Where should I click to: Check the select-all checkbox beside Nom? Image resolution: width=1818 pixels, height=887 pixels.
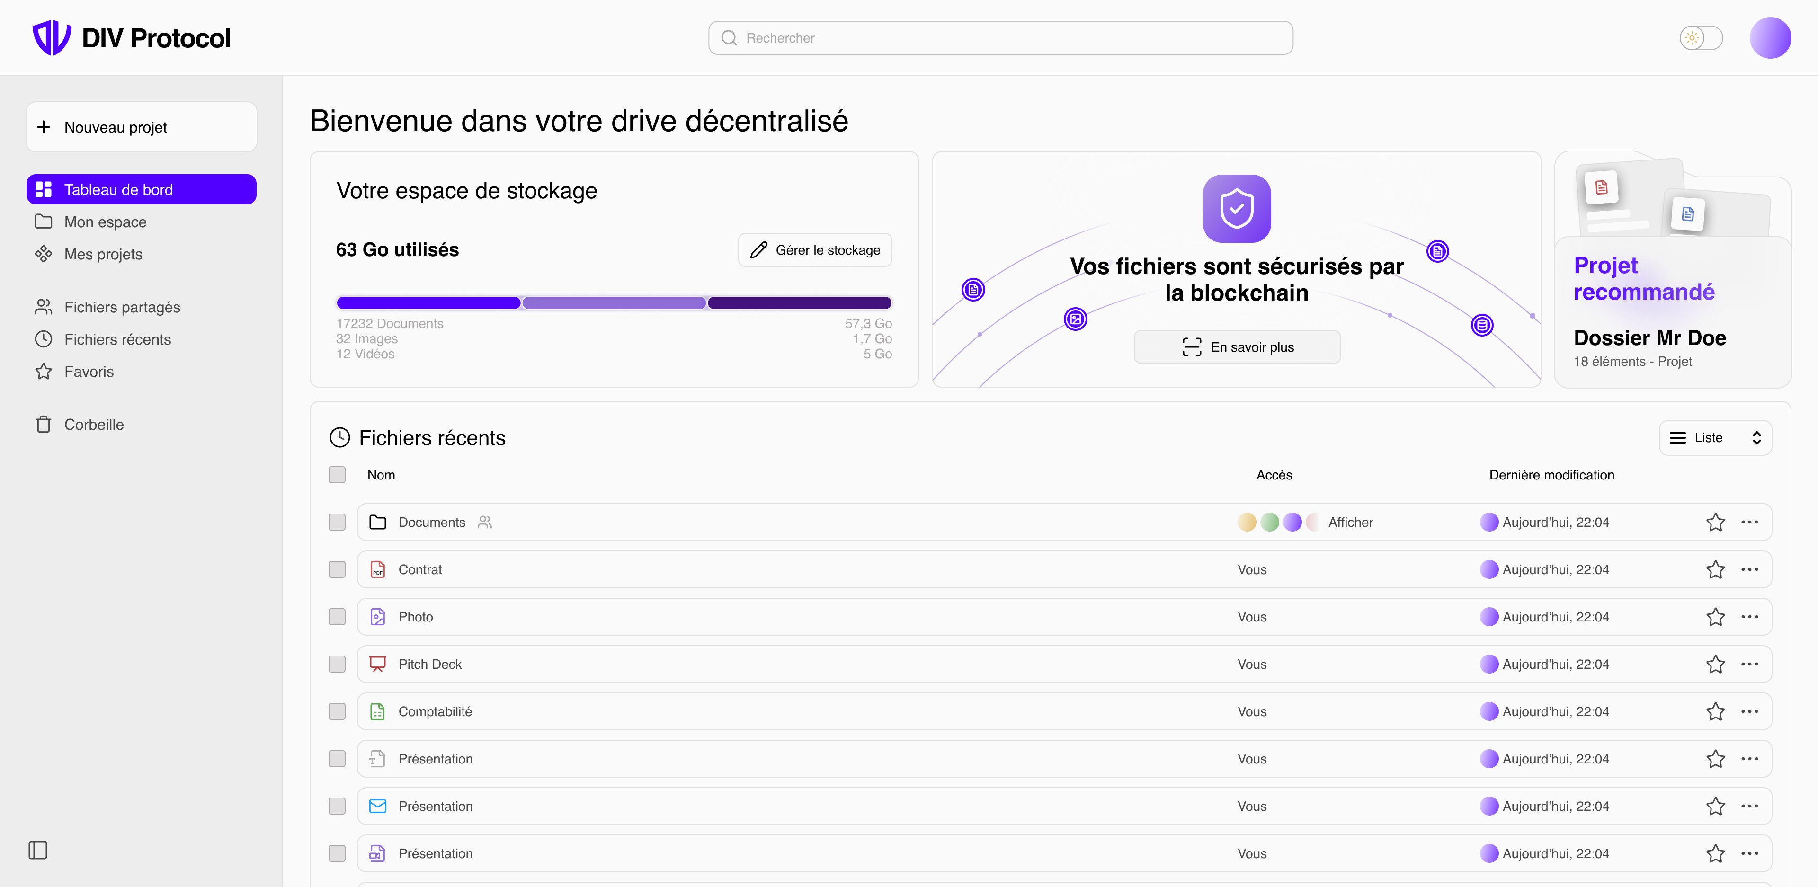pyautogui.click(x=338, y=475)
